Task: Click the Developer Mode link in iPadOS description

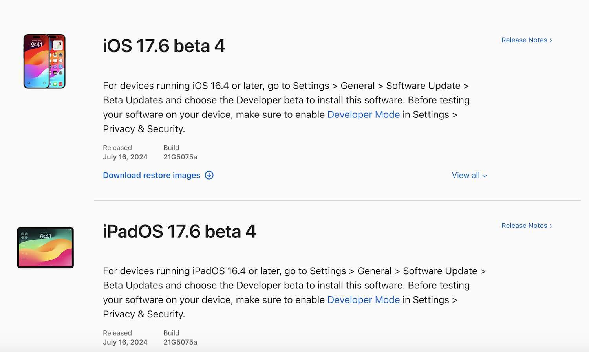Action: click(x=364, y=299)
